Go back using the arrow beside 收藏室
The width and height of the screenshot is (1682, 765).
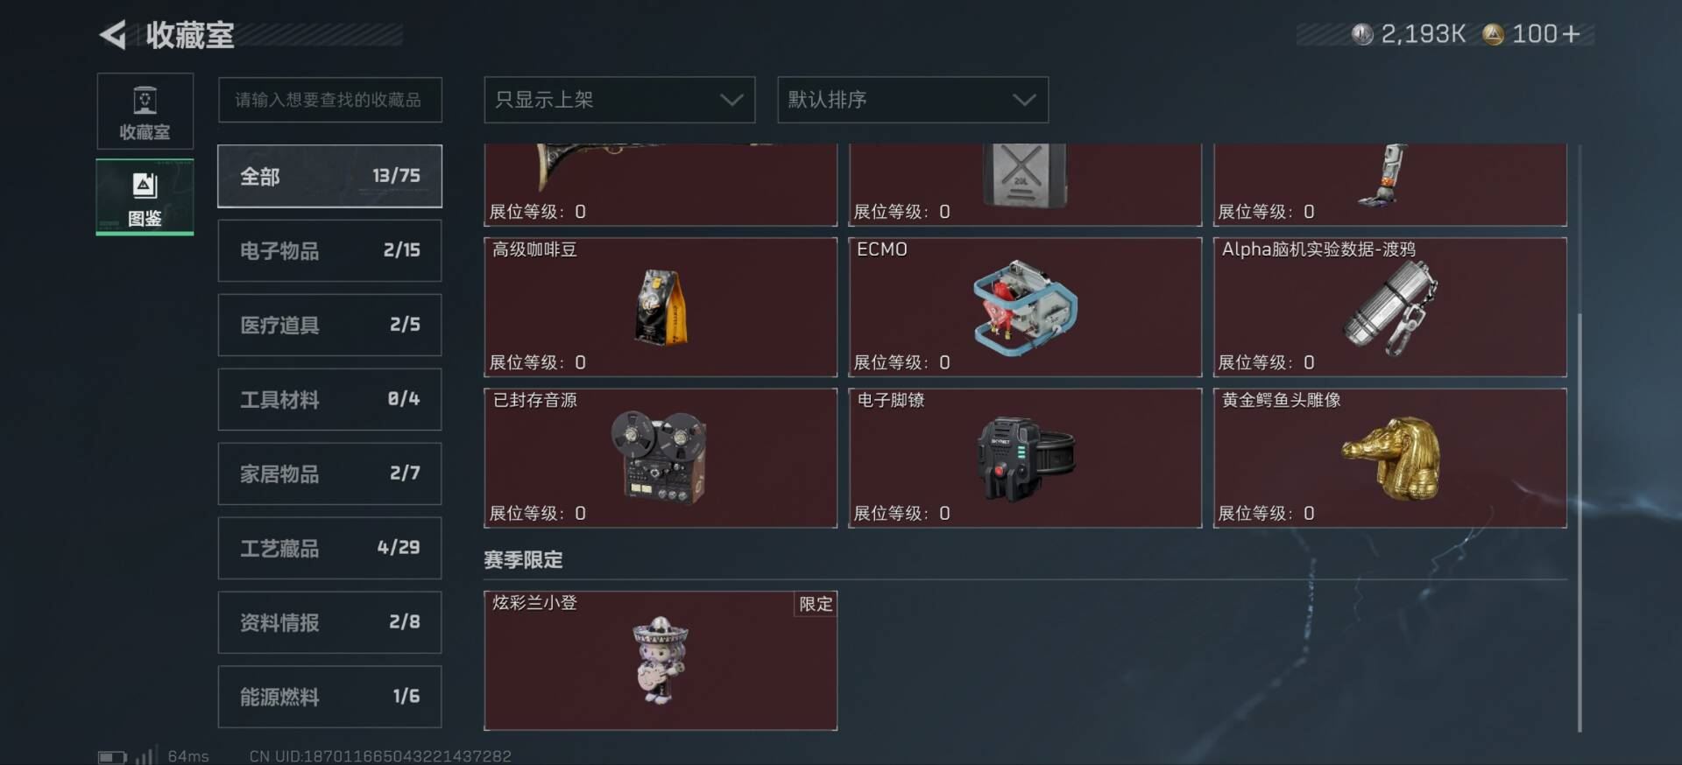click(113, 35)
